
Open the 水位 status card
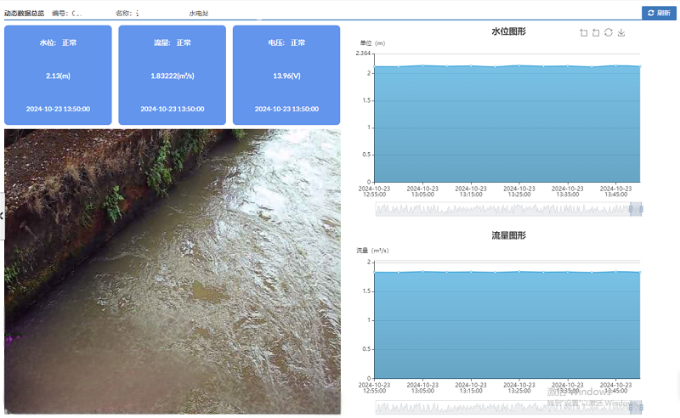tap(58, 75)
